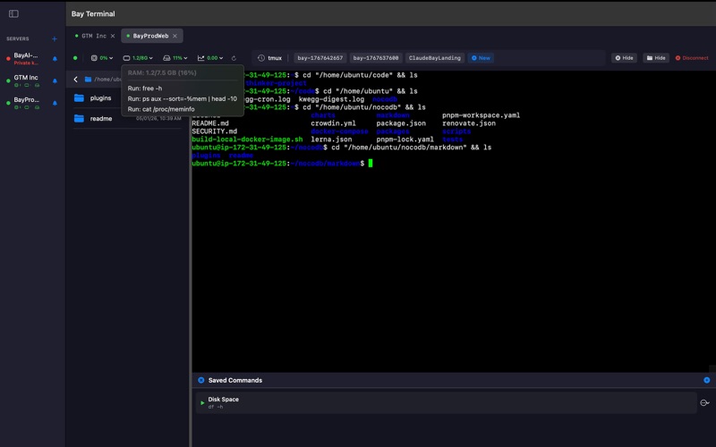Run the Disk Space saved command
Image resolution: width=716 pixels, height=447 pixels.
point(202,403)
